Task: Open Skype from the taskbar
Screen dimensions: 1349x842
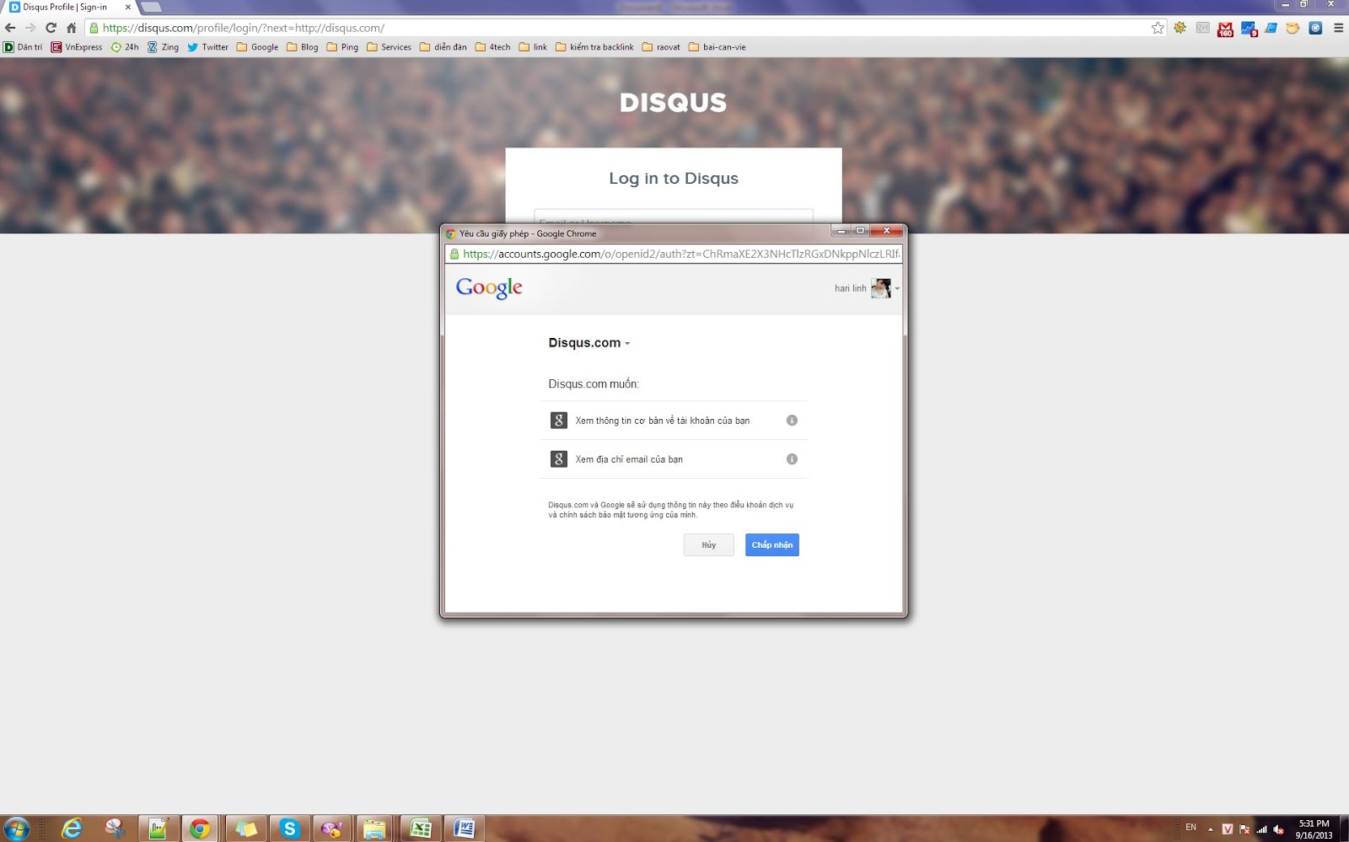Action: (289, 829)
